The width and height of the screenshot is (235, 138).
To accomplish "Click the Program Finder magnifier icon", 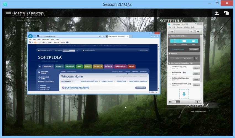I will point(39,72).
